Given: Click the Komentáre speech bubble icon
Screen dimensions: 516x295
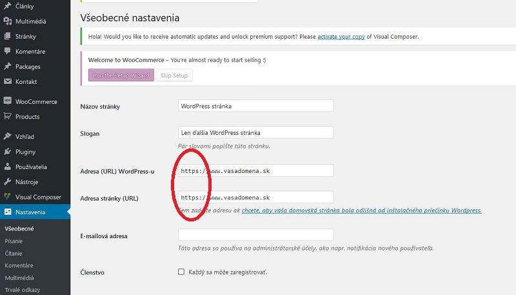Looking at the screenshot, I should point(8,51).
